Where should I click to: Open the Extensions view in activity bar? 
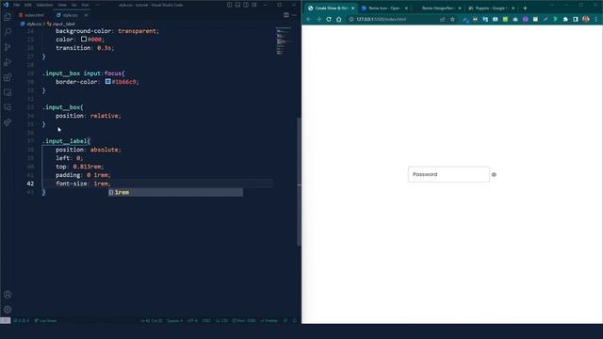(8, 77)
